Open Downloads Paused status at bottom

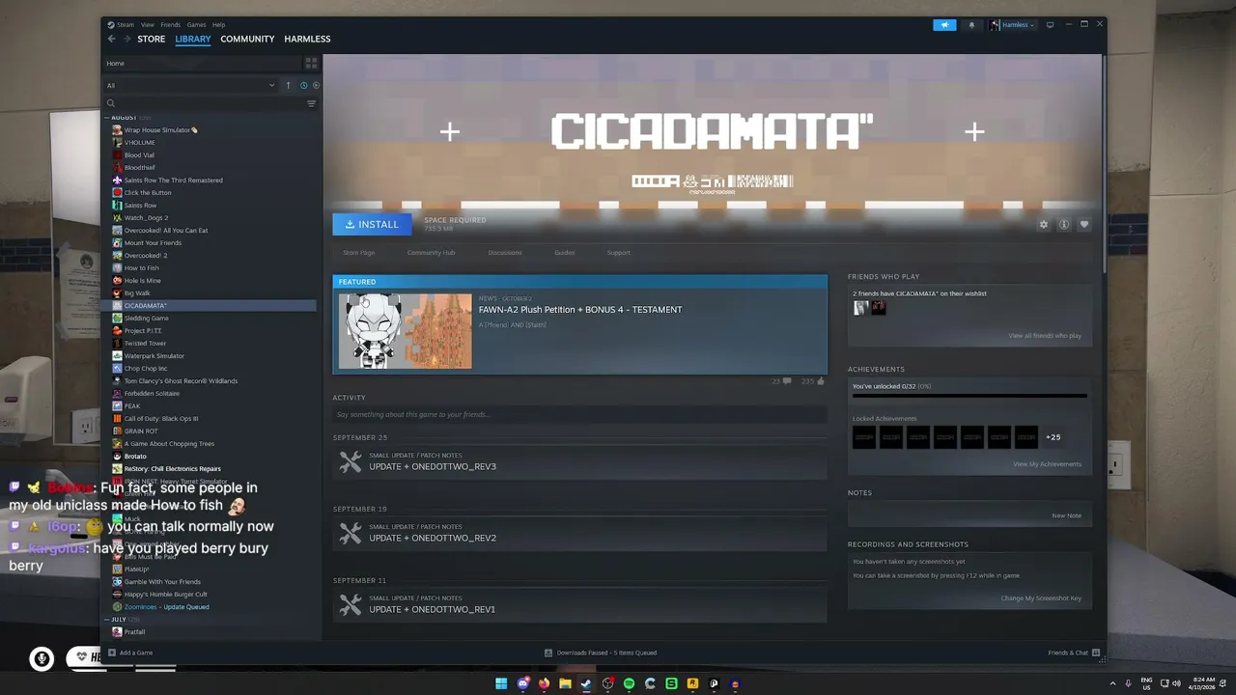601,653
